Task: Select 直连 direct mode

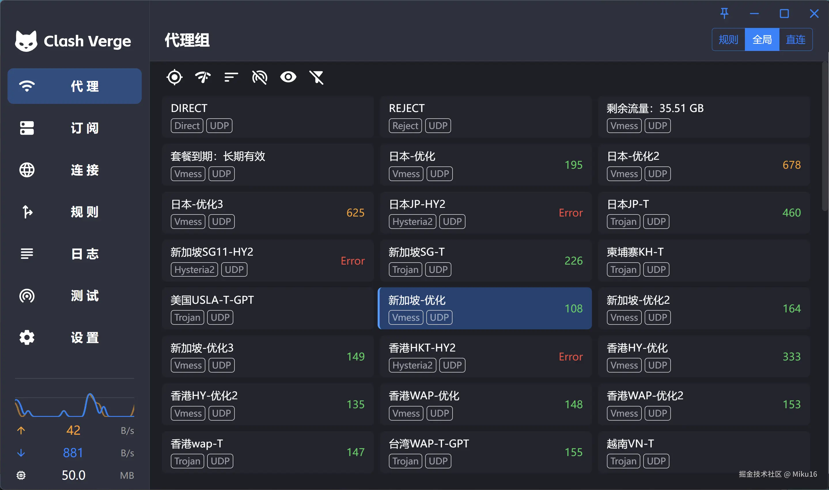Action: click(x=795, y=40)
